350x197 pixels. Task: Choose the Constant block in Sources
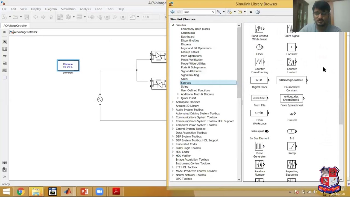(x=291, y=47)
